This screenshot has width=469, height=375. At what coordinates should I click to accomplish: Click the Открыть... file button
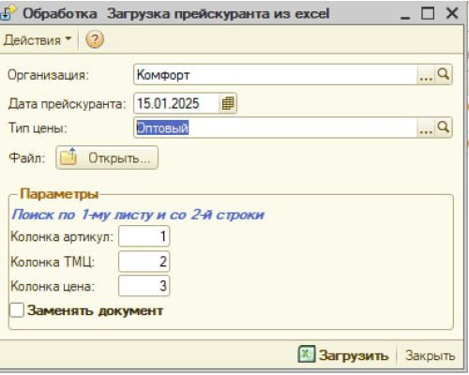click(x=107, y=157)
